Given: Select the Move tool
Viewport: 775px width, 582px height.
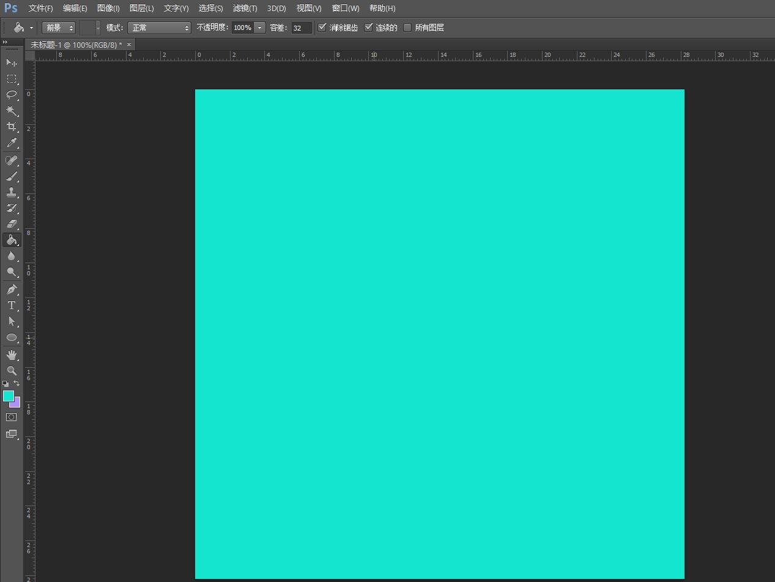Looking at the screenshot, I should click(12, 62).
